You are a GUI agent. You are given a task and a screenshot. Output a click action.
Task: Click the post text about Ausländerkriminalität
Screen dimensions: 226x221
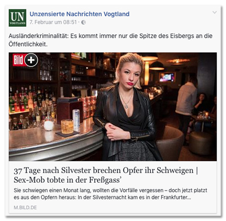(x=111, y=40)
